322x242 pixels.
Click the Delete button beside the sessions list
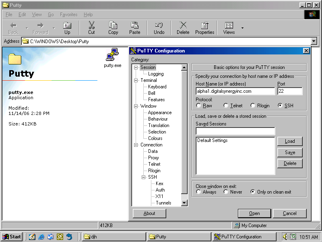[x=290, y=163]
